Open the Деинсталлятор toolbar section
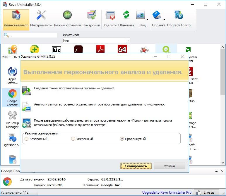The height and width of the screenshot is (196, 226). (x=16, y=20)
